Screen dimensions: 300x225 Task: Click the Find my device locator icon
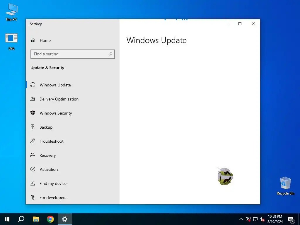pyautogui.click(x=33, y=183)
